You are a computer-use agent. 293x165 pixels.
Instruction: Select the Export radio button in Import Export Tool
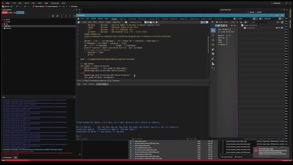click(x=256, y=12)
